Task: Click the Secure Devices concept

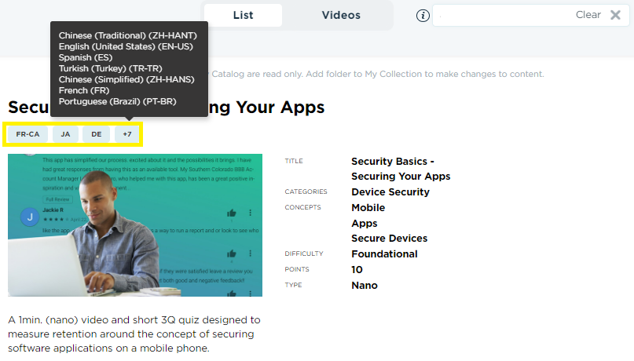Action: click(x=389, y=239)
